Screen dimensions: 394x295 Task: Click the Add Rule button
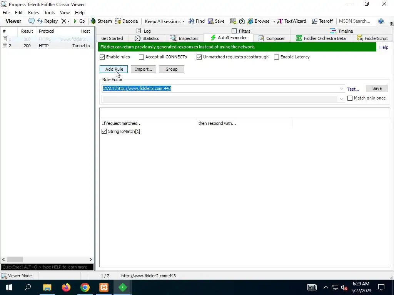114,69
